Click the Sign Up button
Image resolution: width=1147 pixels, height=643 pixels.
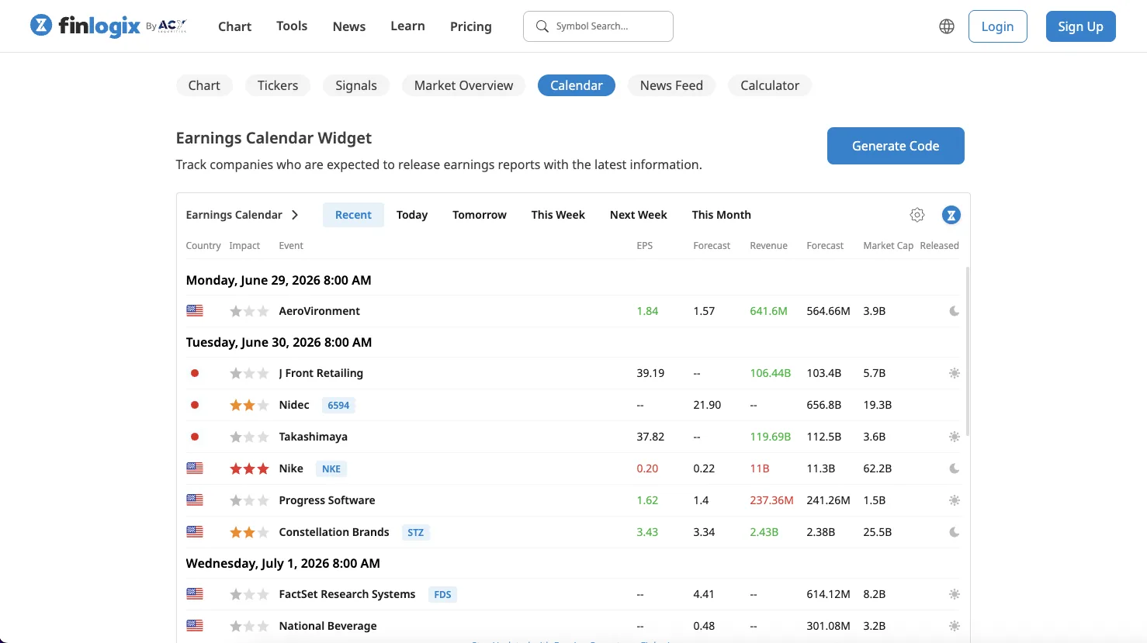click(1080, 26)
